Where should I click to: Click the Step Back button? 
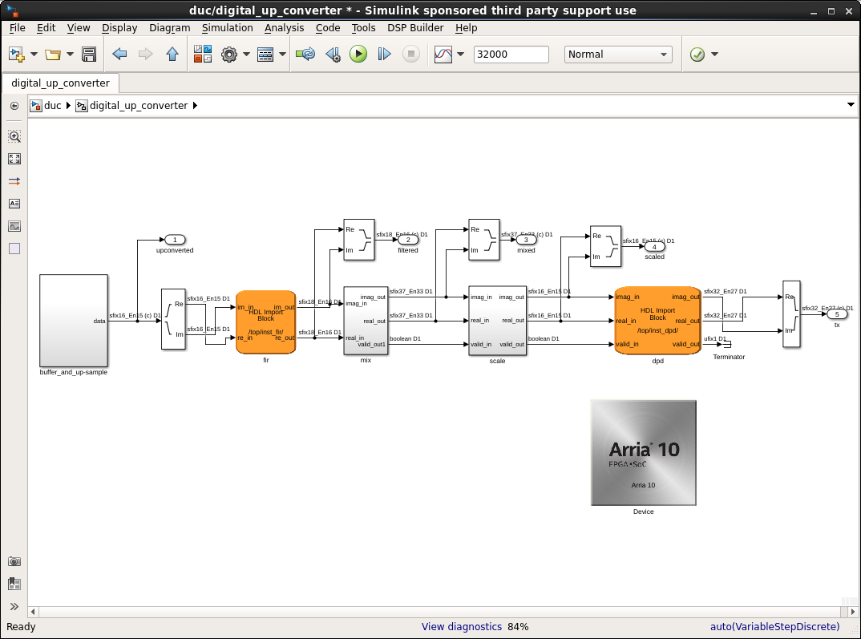pyautogui.click(x=333, y=55)
